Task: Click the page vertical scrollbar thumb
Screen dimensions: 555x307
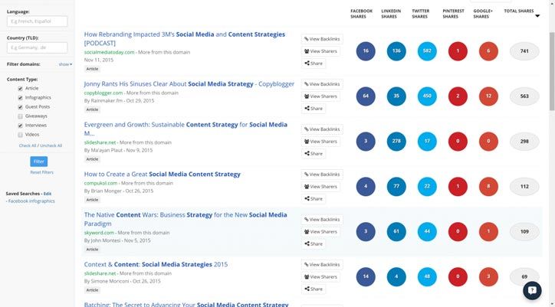Action: [552, 70]
